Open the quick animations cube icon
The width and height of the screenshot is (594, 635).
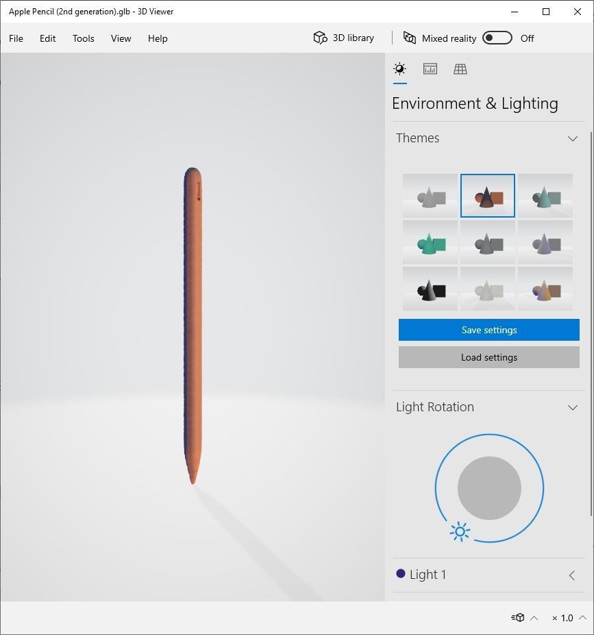pos(518,618)
